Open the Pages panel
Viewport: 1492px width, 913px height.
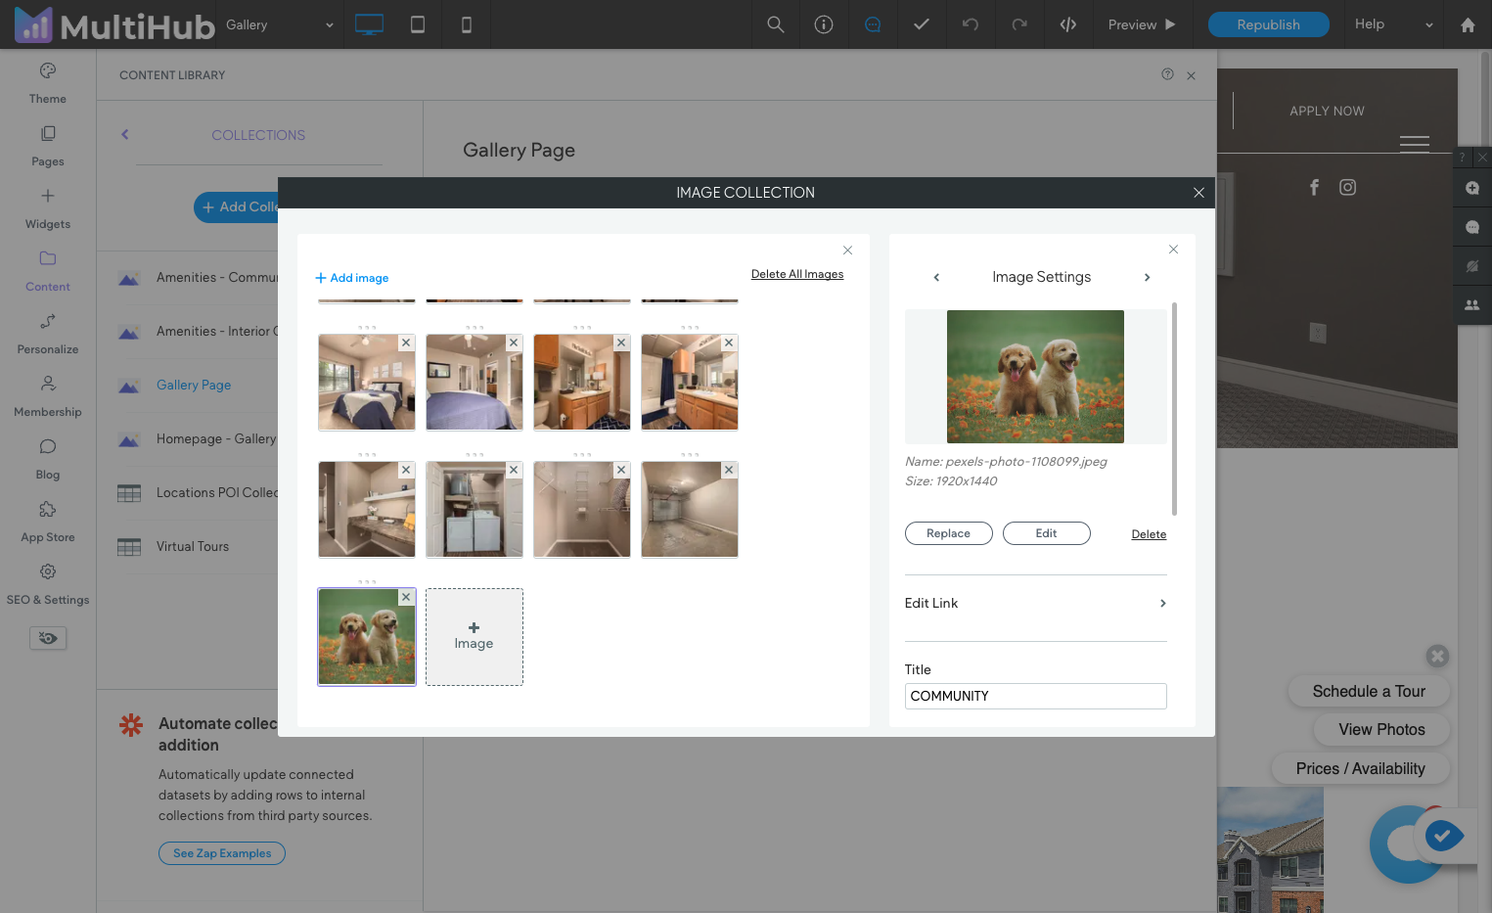tap(48, 146)
